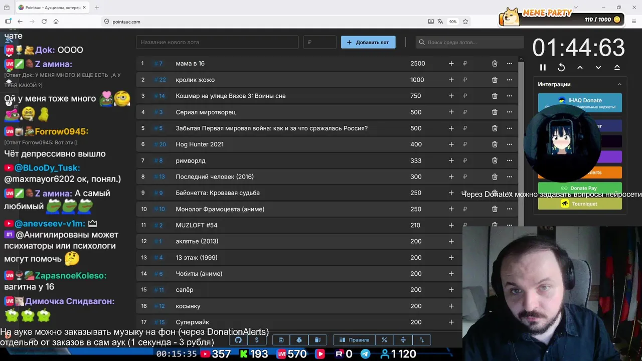Screen dimensions: 642x361
Task: Add amount plus for 'Кошмар на улице Вязов 3'
Action: click(x=451, y=96)
